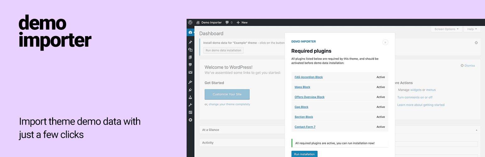Click Customize Your Site button
Screen dimensions: 485x157
point(227,94)
